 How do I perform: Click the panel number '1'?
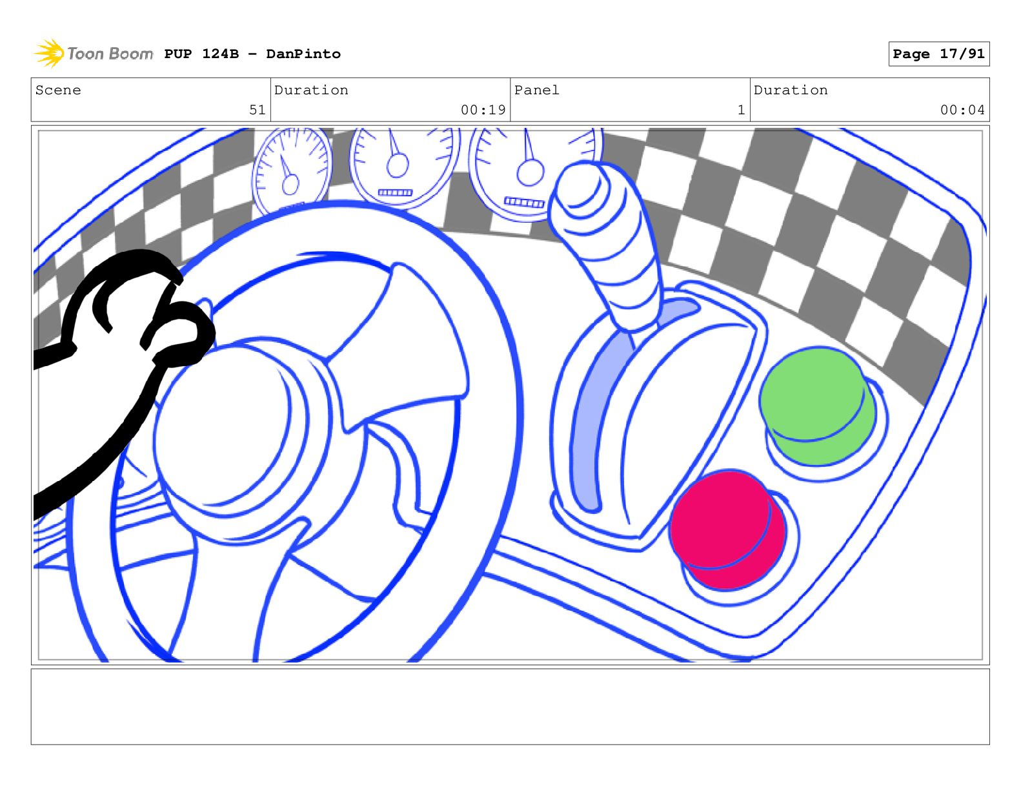click(x=742, y=110)
